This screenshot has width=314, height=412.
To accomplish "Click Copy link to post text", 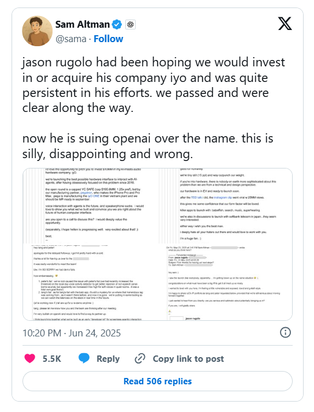I will pyautogui.click(x=188, y=359).
